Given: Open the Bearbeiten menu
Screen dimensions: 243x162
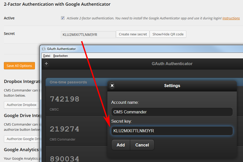Looking at the screenshot, I should (61, 56).
